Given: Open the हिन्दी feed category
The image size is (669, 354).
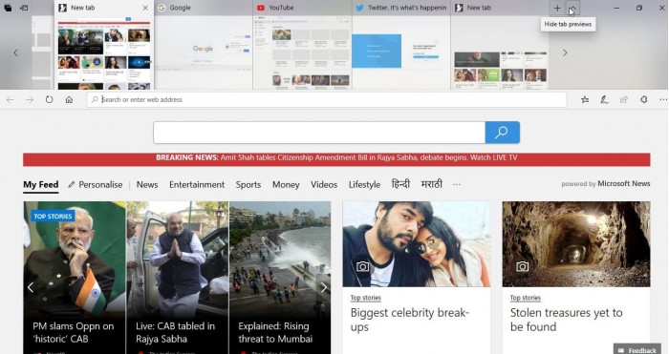Looking at the screenshot, I should click(400, 184).
